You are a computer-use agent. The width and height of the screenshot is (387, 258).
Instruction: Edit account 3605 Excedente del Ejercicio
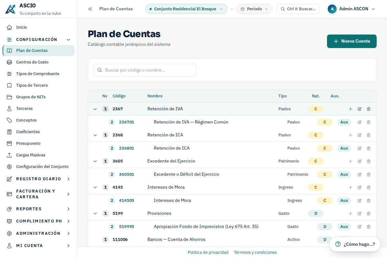tap(360, 161)
